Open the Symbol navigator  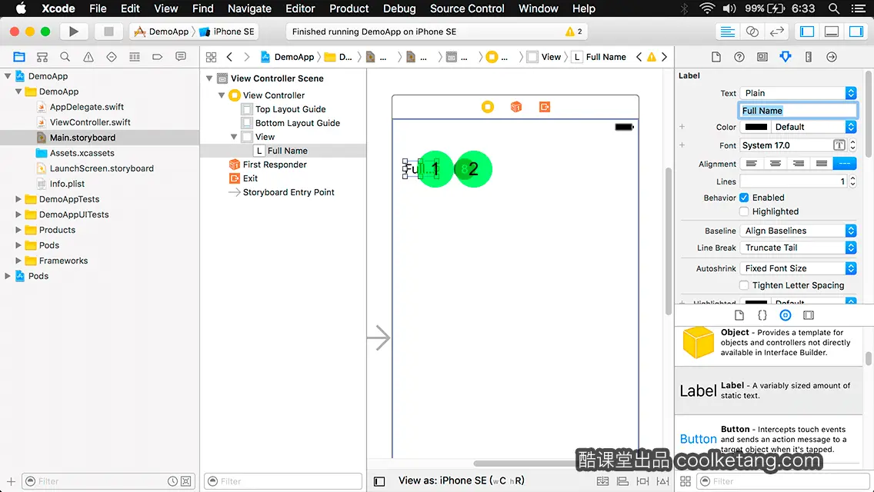tap(42, 57)
